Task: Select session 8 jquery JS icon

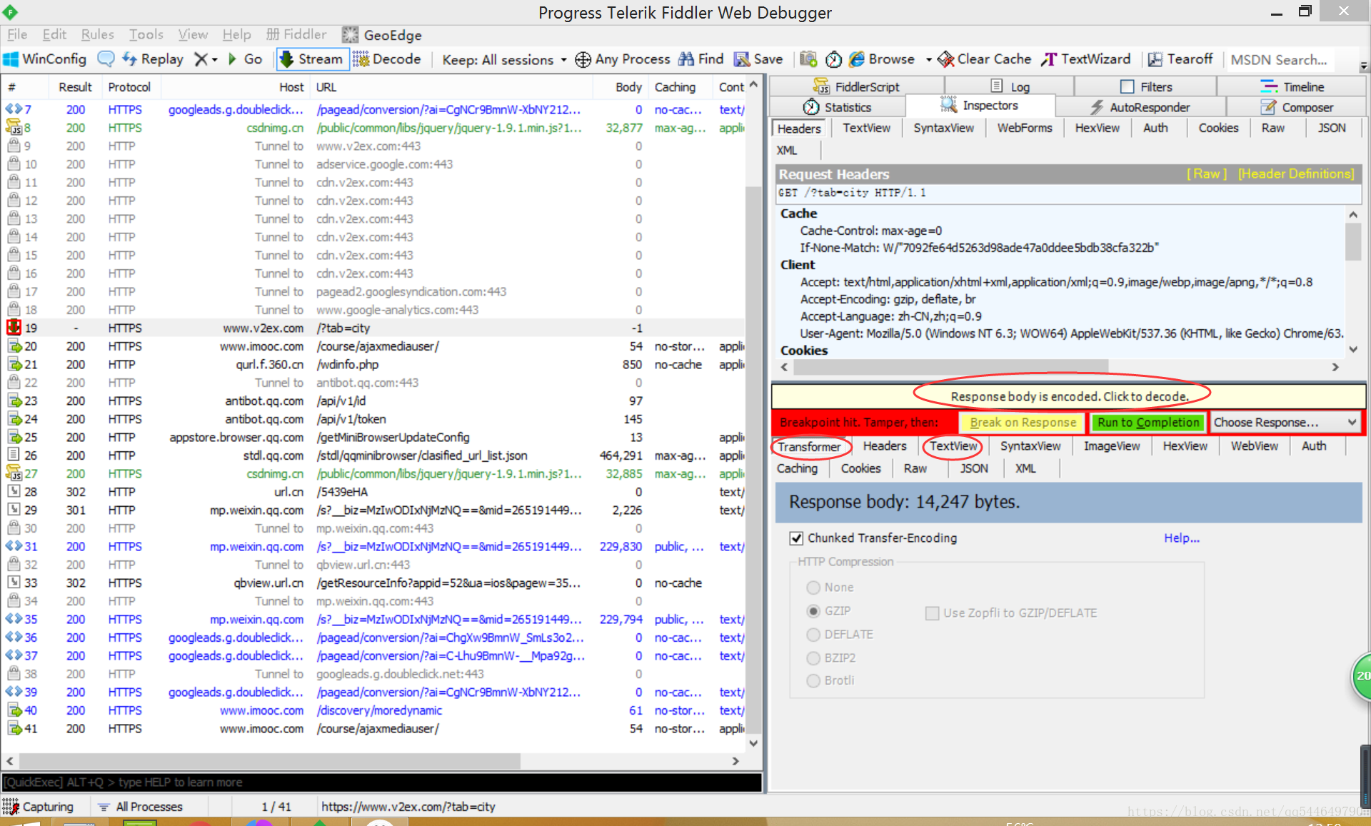Action: pos(13,128)
